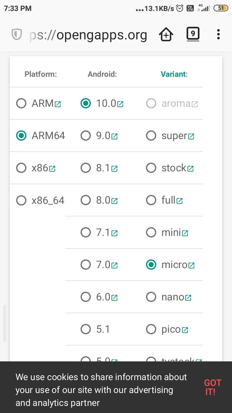Open the external link icon beside micro
Image resolution: width=232 pixels, height=413 pixels.
pos(191,266)
